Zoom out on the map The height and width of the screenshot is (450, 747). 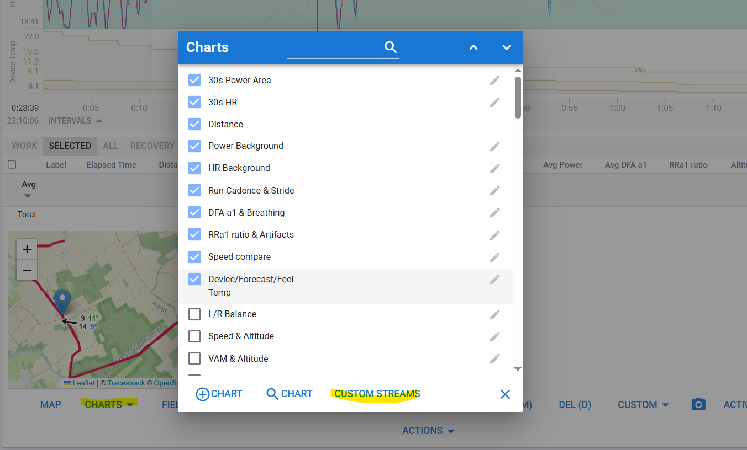(x=27, y=270)
